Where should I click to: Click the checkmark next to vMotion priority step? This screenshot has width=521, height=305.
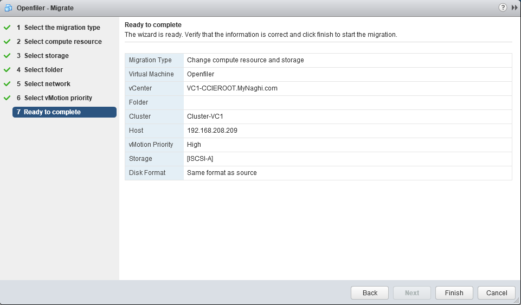7,98
